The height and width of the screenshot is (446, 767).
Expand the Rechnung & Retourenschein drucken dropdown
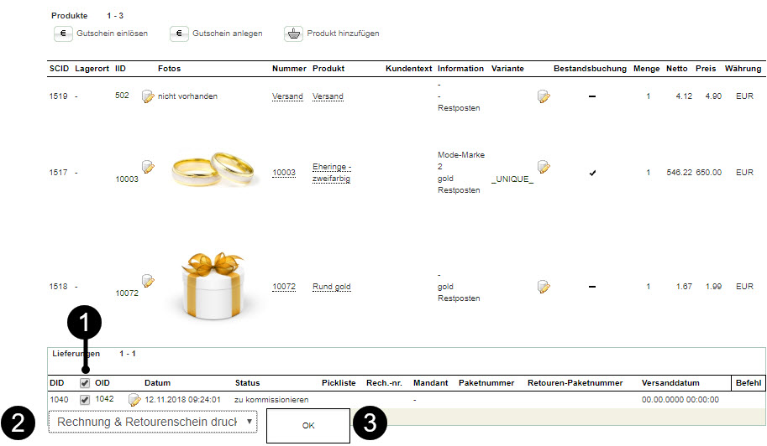[153, 422]
